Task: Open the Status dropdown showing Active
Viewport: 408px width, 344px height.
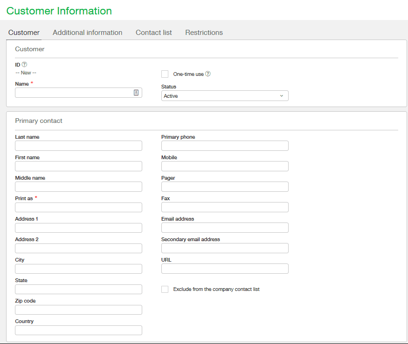Action: (x=225, y=95)
